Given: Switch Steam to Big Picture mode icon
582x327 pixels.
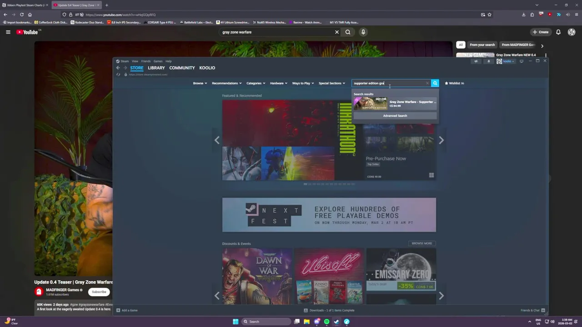Looking at the screenshot, I should [x=522, y=61].
